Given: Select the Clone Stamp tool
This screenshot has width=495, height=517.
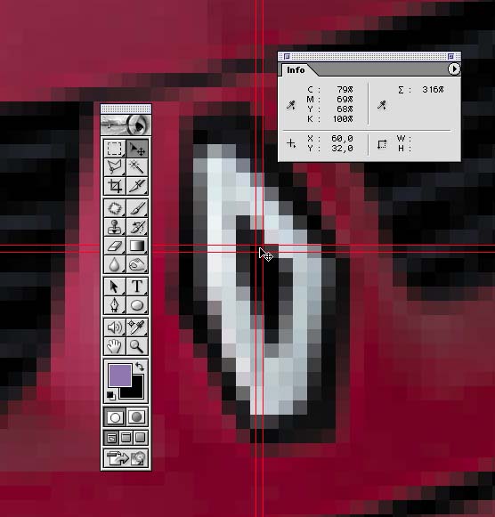Looking at the screenshot, I should coord(115,227).
